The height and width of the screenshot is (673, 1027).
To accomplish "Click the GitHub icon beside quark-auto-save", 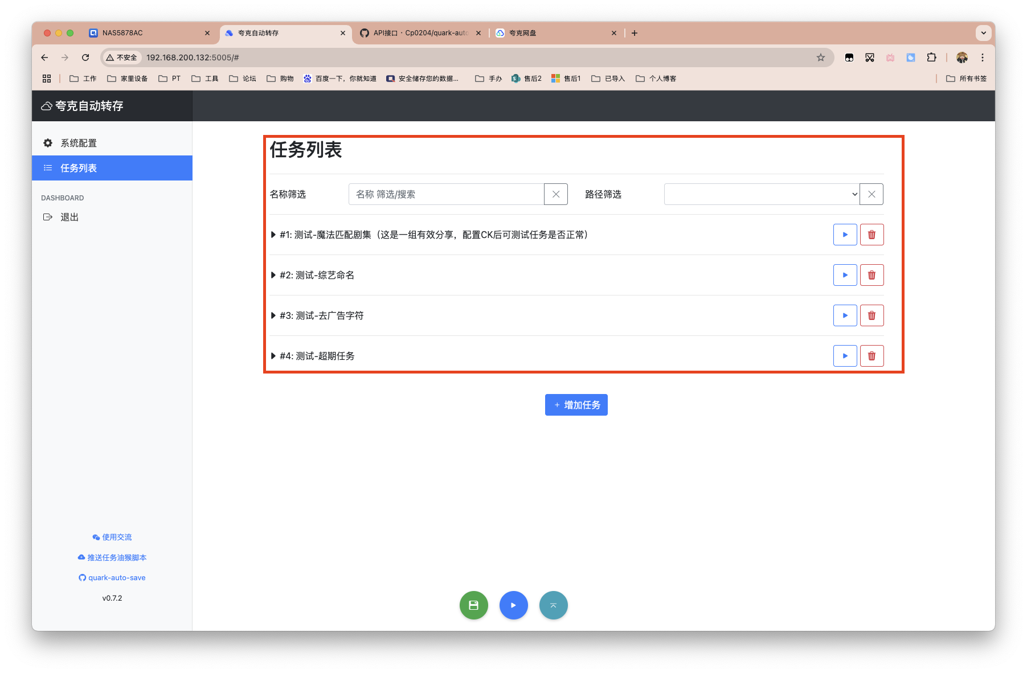I will (x=81, y=577).
